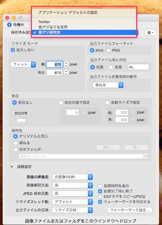Click the mount 幅 field showing 320
162x225 pixels.
122,112
